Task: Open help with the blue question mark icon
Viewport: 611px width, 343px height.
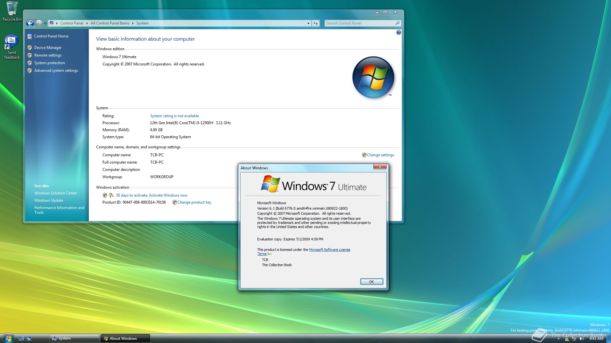Action: click(398, 32)
